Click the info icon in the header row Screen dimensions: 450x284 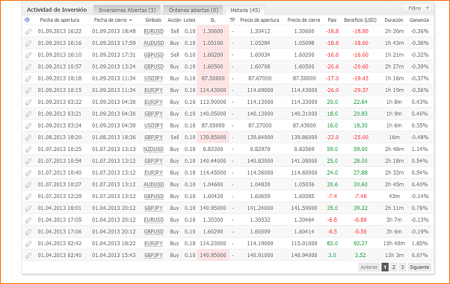tap(27, 19)
